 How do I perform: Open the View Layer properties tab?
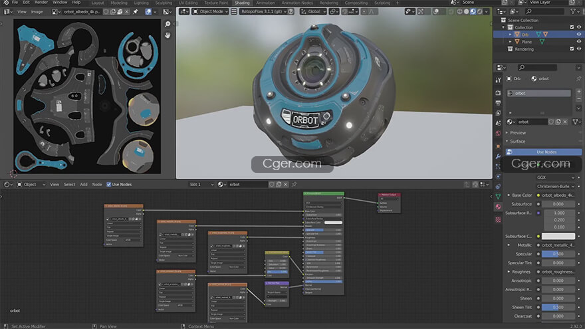(x=498, y=113)
